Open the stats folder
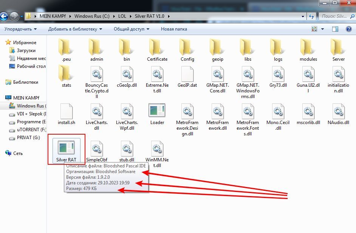The width and height of the screenshot is (356, 233). coord(66,76)
